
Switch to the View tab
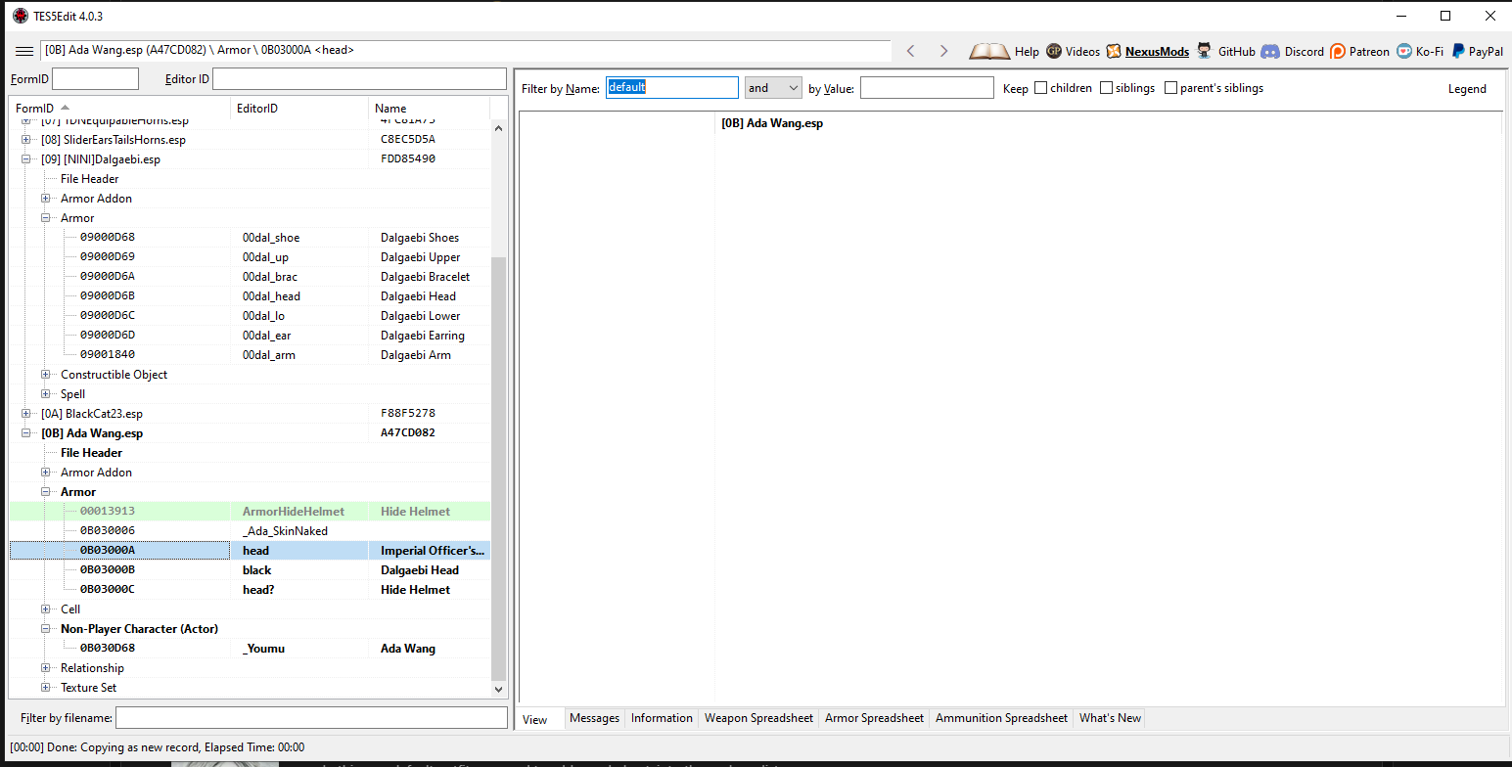(x=535, y=719)
